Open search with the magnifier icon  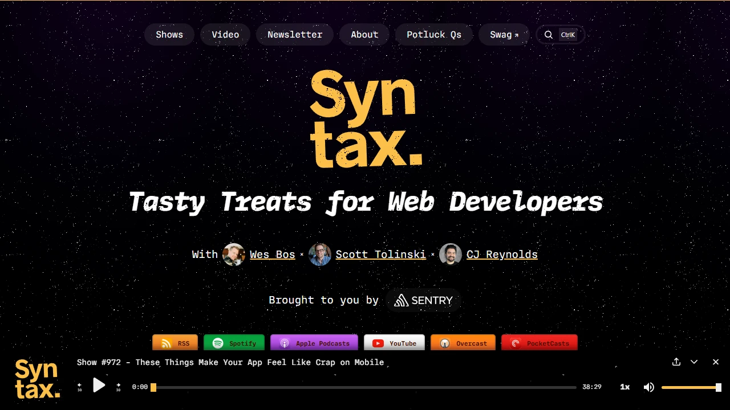pyautogui.click(x=548, y=35)
